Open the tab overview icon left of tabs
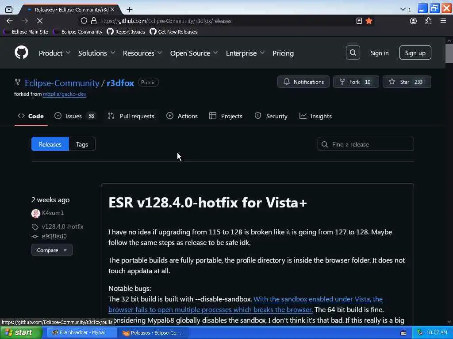Viewport: 453px width, 339px height. 9,10
